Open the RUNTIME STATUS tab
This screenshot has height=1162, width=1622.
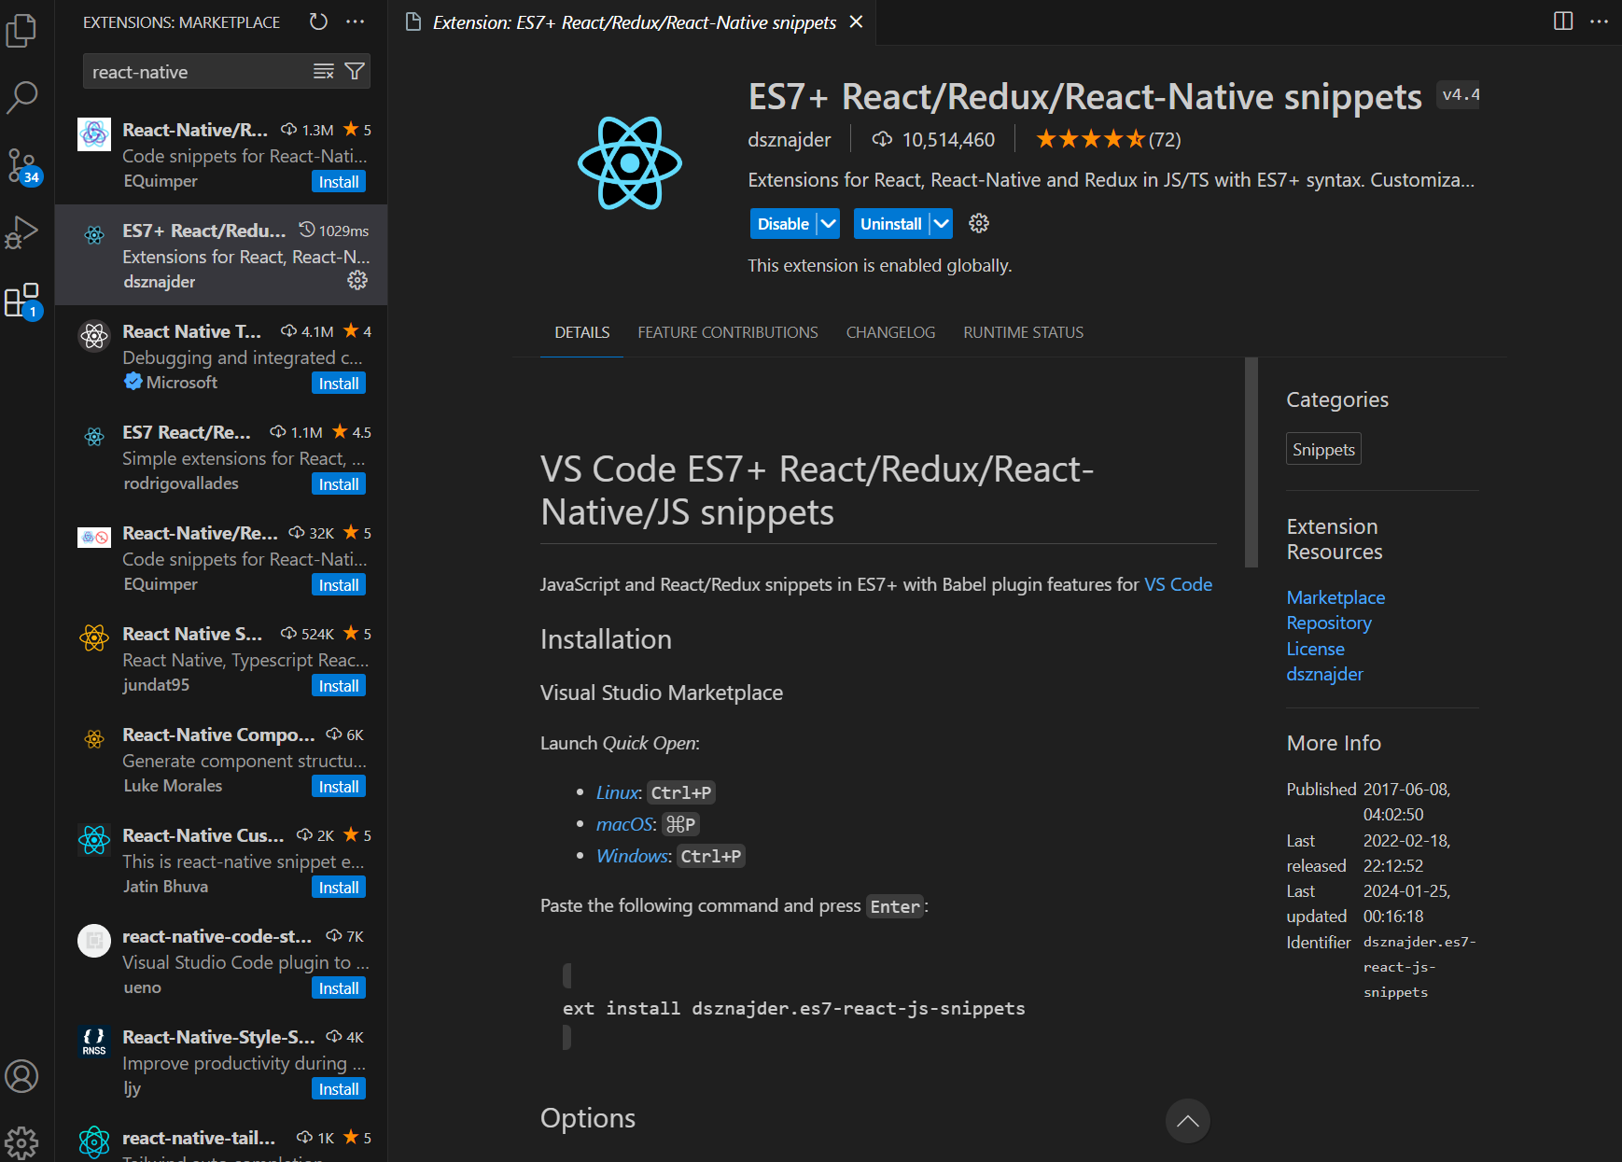1023,332
